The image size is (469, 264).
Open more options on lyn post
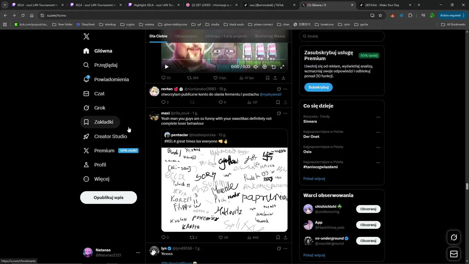(285, 248)
